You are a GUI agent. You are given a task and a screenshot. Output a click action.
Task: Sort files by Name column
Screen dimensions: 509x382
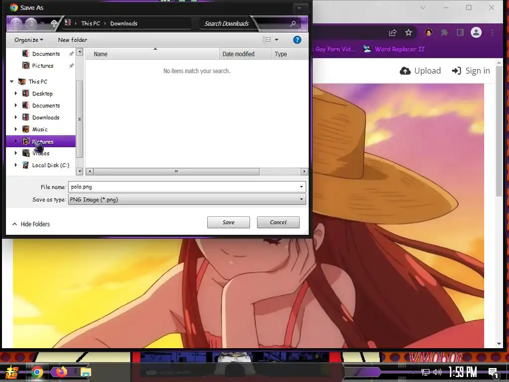pyautogui.click(x=152, y=54)
